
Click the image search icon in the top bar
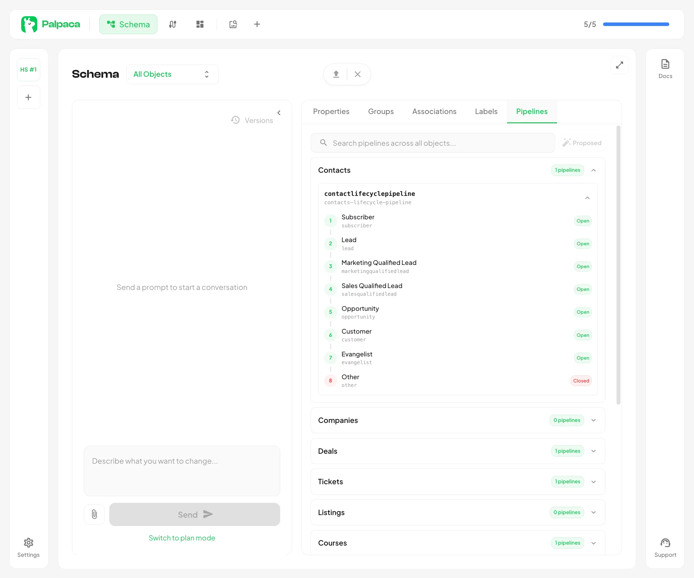[233, 24]
